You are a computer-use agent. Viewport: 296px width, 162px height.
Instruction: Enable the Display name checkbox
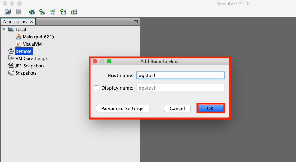coord(97,88)
